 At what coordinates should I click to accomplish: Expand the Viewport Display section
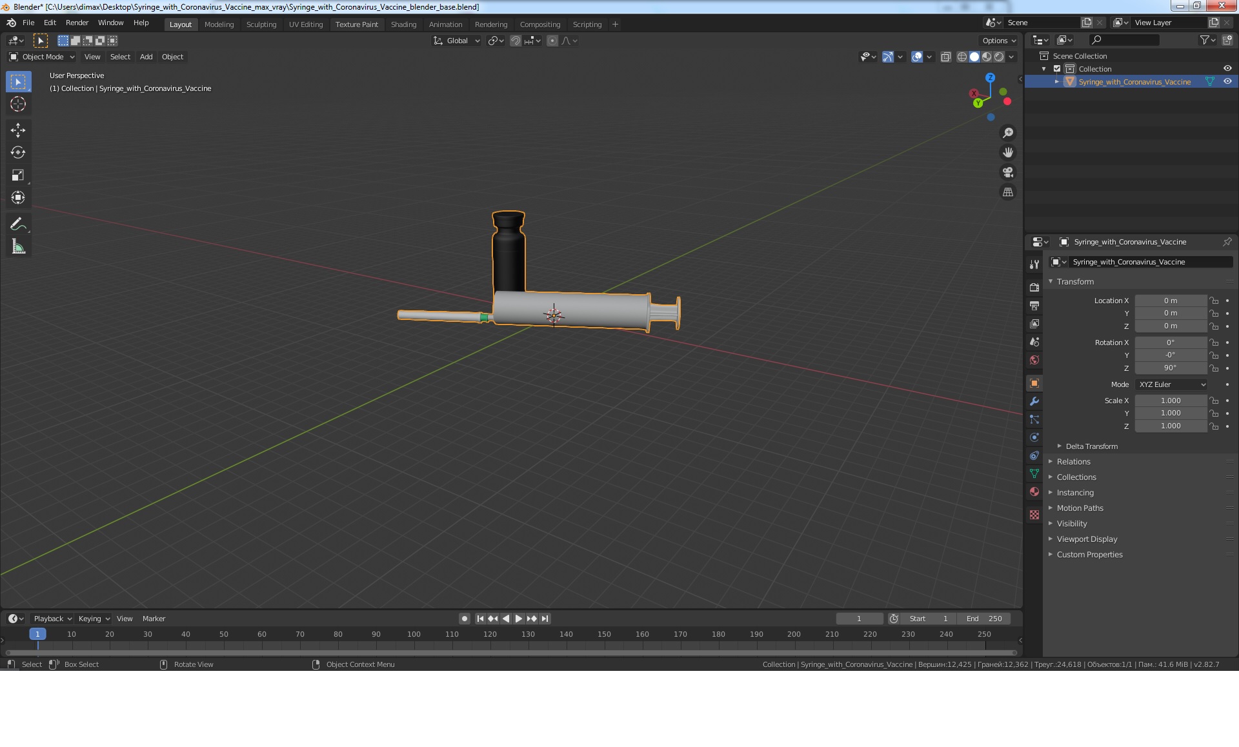[x=1087, y=538]
